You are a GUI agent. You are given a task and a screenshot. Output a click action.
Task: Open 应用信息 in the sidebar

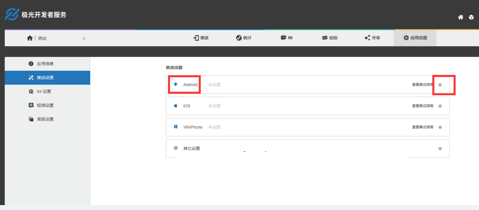point(47,64)
